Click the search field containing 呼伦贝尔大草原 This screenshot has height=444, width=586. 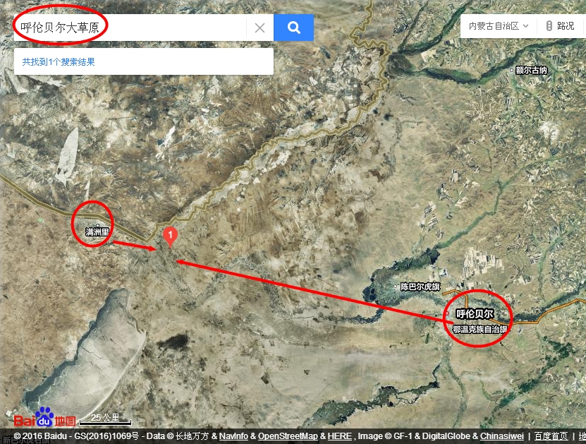(x=130, y=28)
